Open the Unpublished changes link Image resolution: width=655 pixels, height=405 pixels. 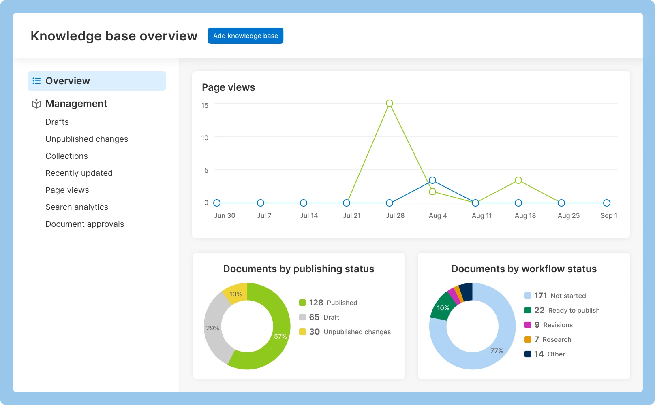click(x=87, y=139)
